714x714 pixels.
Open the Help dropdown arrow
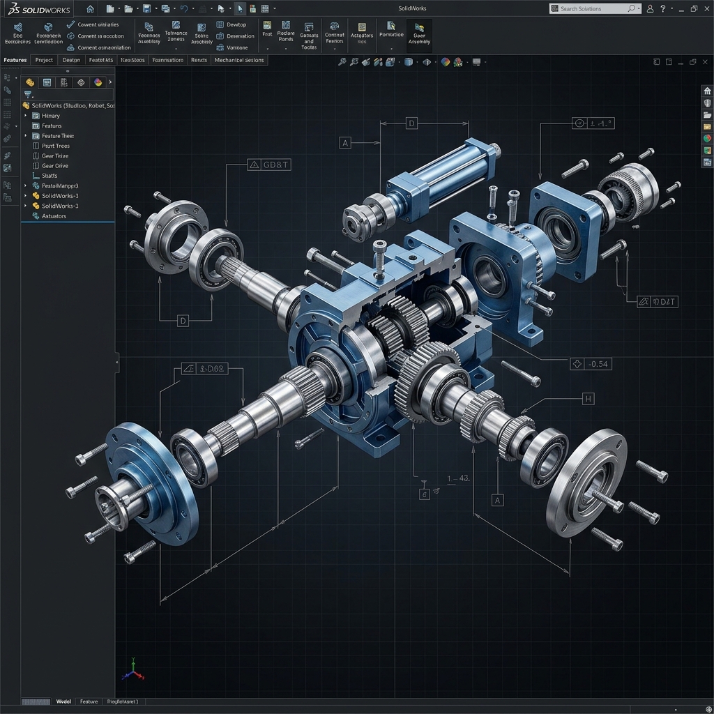coord(671,8)
